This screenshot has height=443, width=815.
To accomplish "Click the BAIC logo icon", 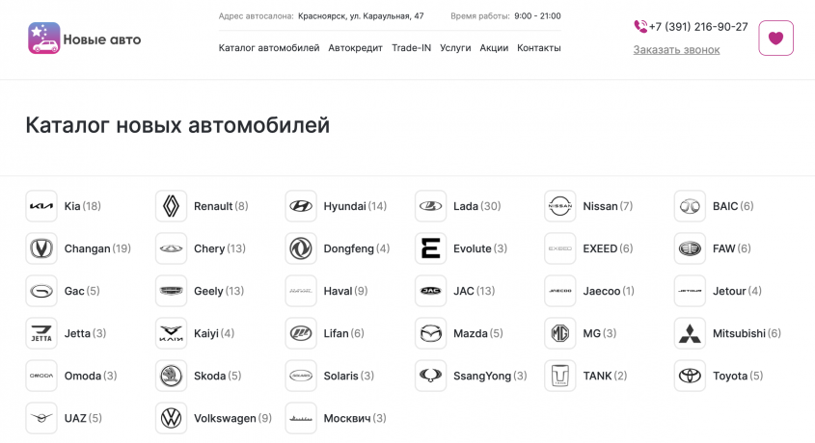I will click(690, 206).
